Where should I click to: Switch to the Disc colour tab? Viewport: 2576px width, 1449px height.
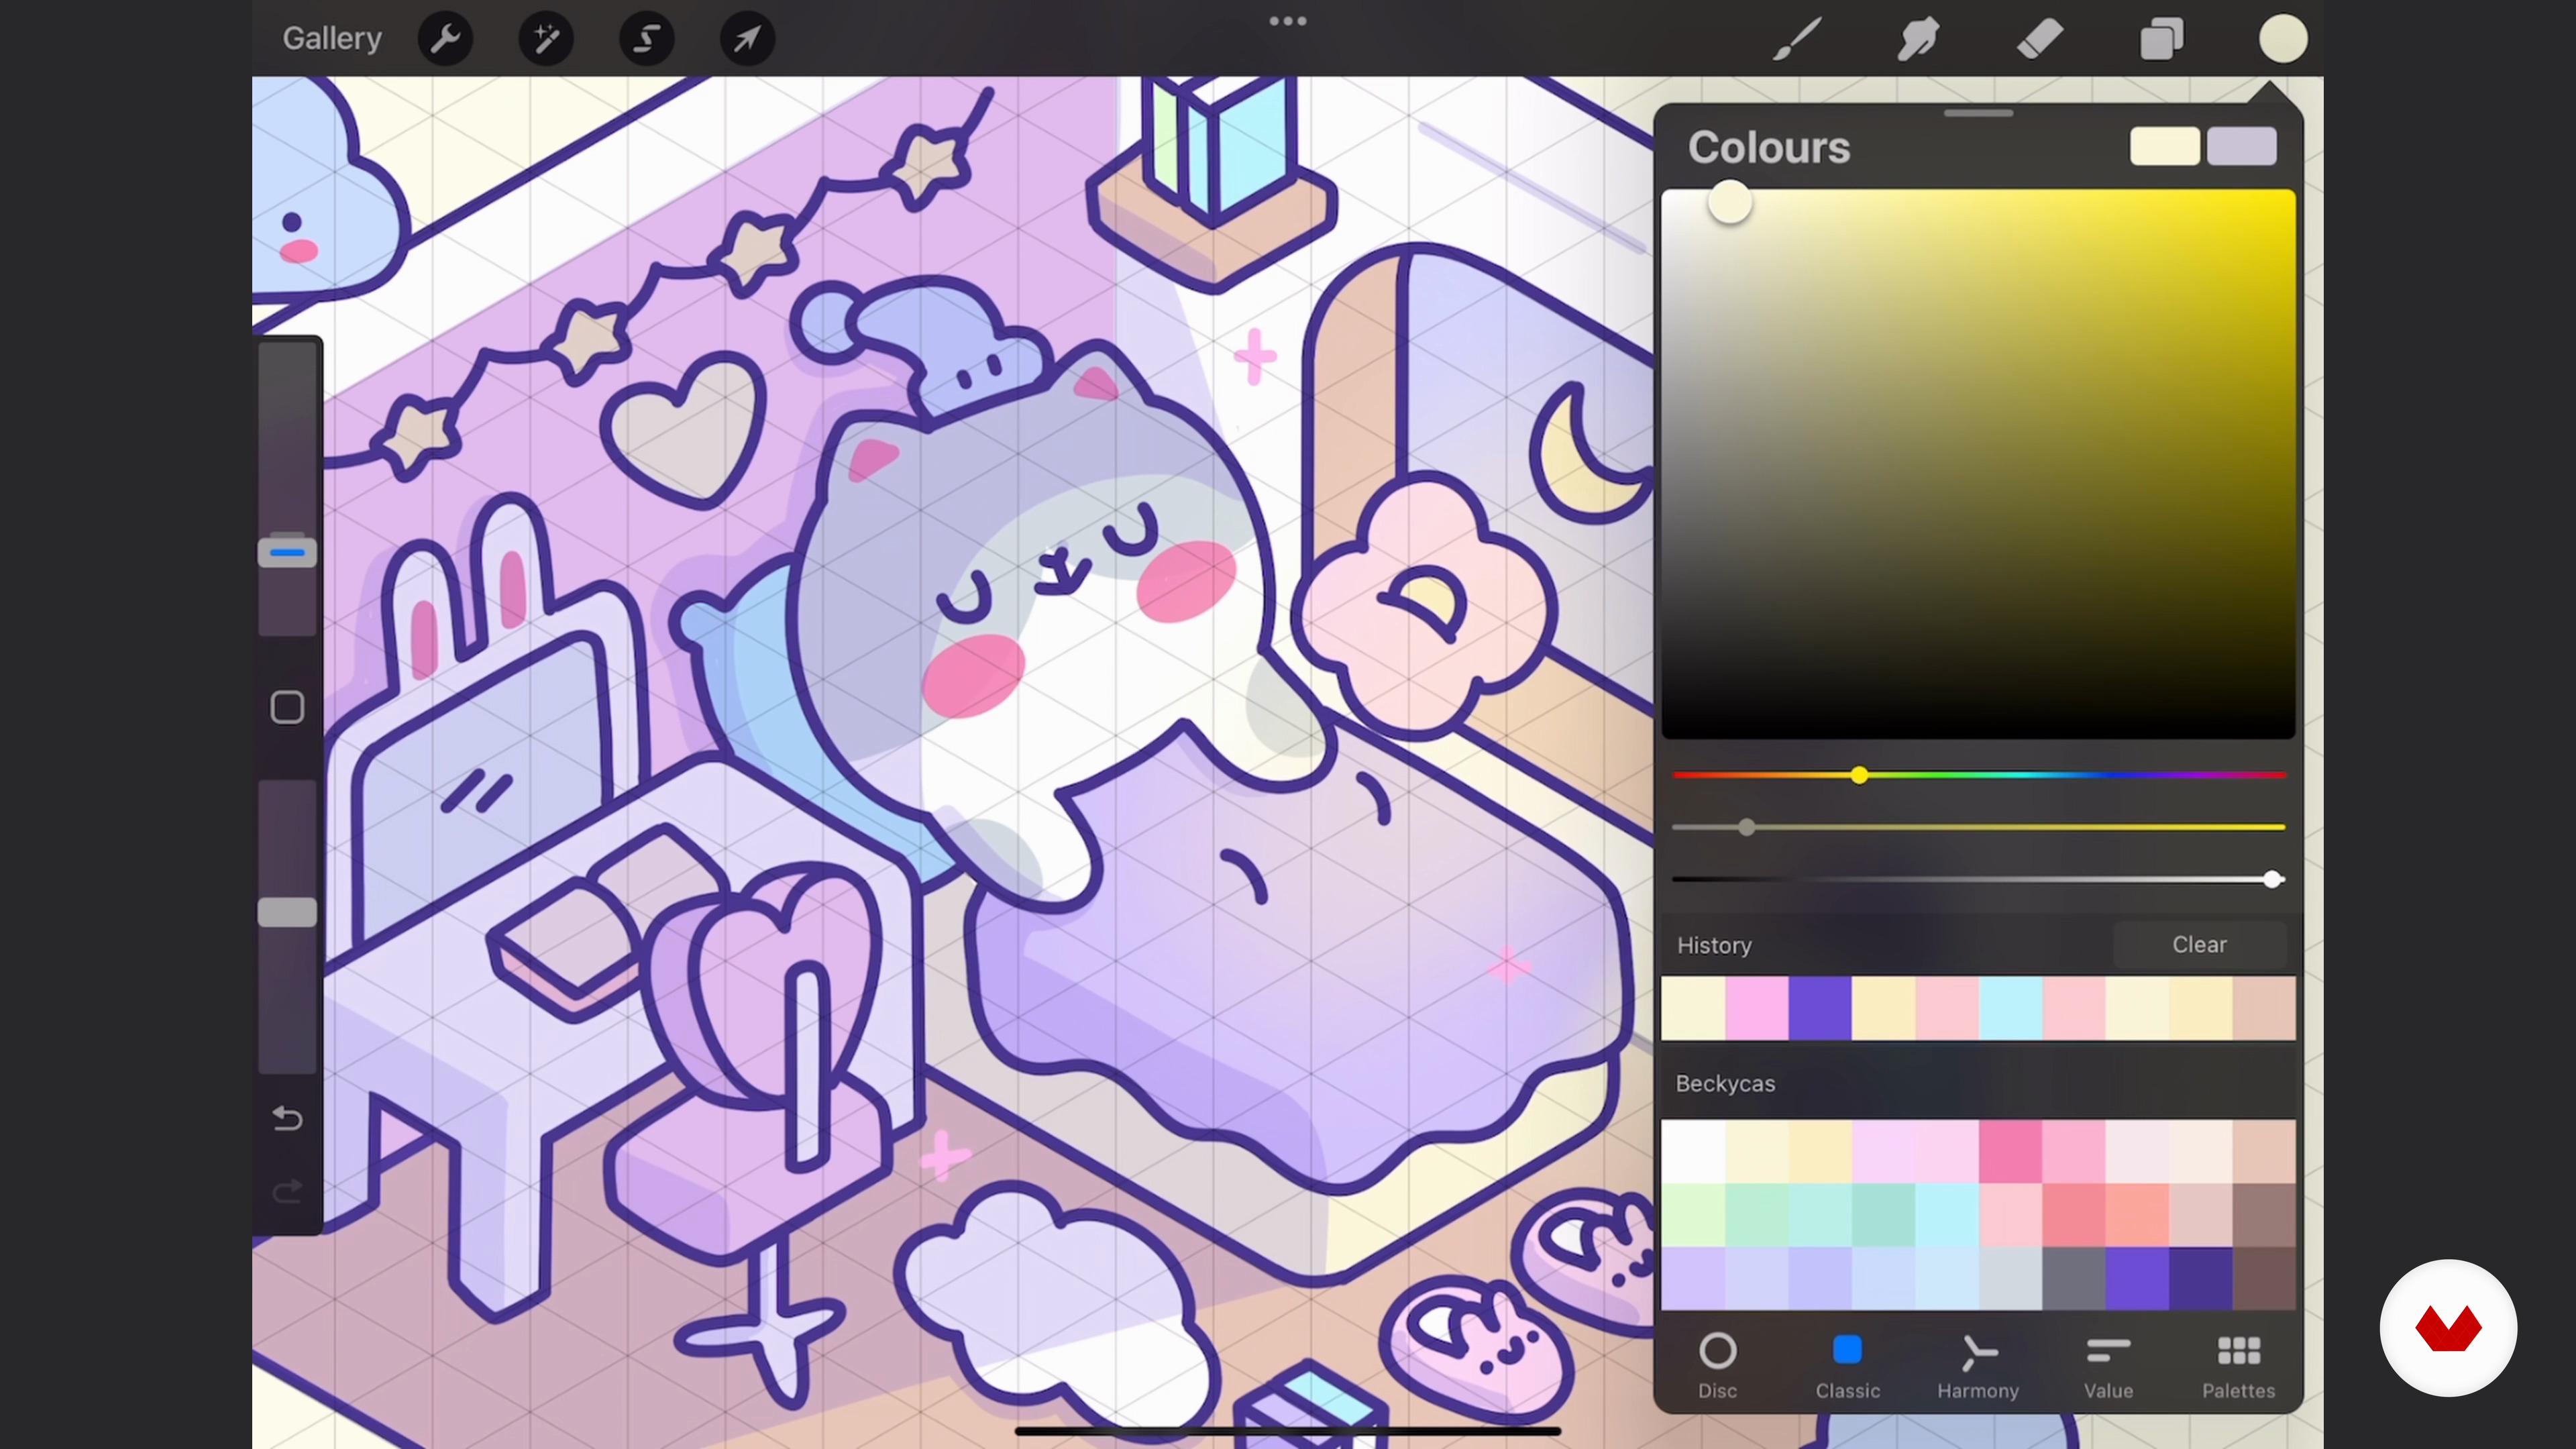[x=1717, y=1366]
